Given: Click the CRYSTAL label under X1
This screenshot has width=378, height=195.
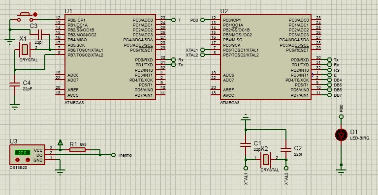Looking at the screenshot, I should click(29, 60).
